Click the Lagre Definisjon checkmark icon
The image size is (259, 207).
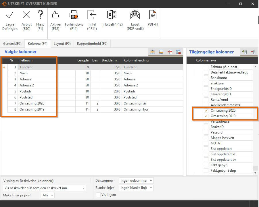point(10,15)
